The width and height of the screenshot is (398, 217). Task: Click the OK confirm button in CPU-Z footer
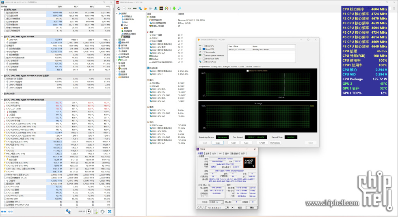[x=252, y=207]
